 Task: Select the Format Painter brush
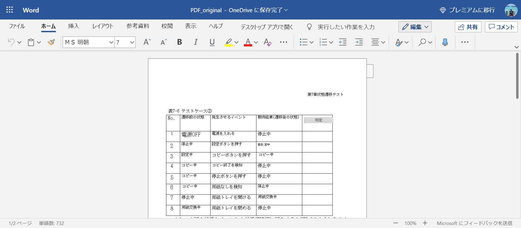[51, 42]
